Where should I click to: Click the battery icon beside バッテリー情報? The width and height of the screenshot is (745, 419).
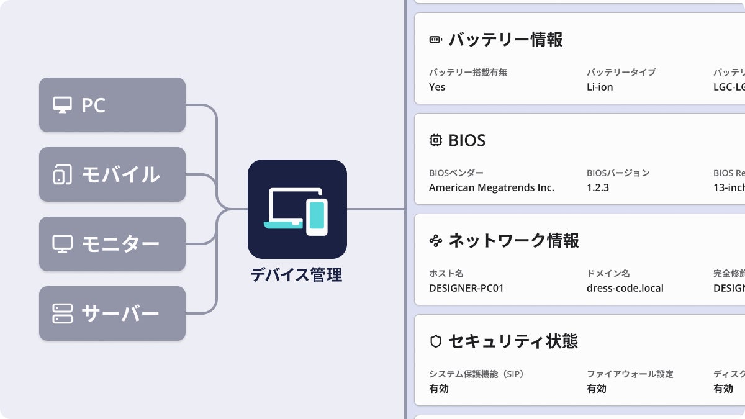click(436, 40)
